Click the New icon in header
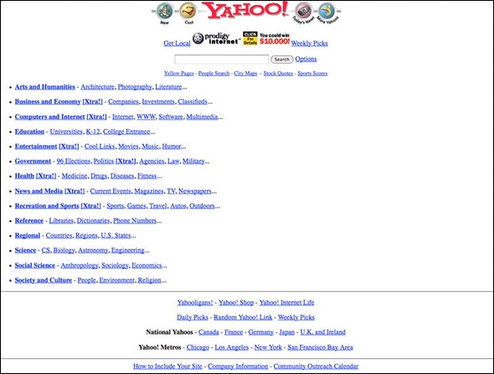The height and width of the screenshot is (374, 494). 164,13
